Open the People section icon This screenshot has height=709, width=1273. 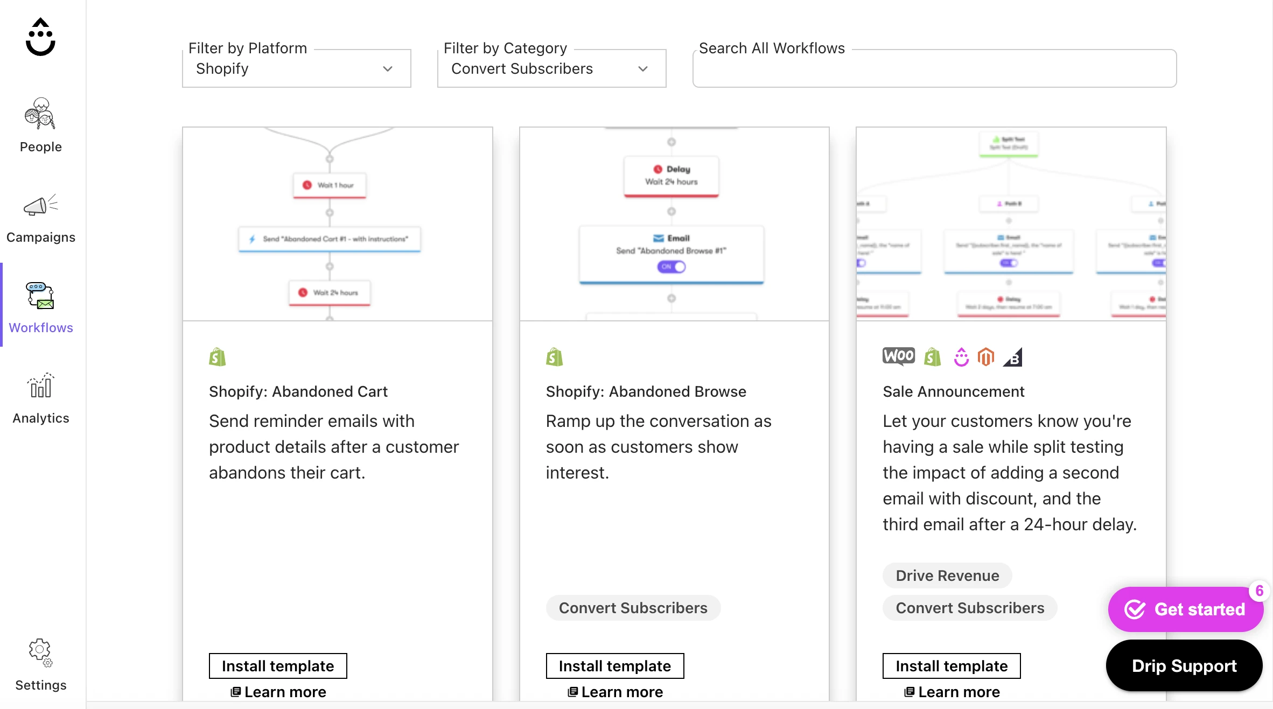[x=40, y=114]
